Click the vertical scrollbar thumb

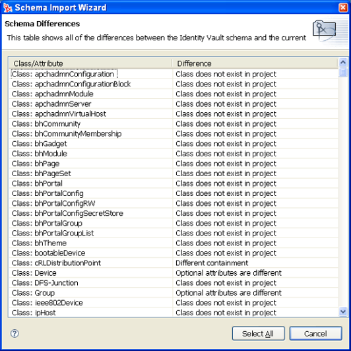pos(343,73)
